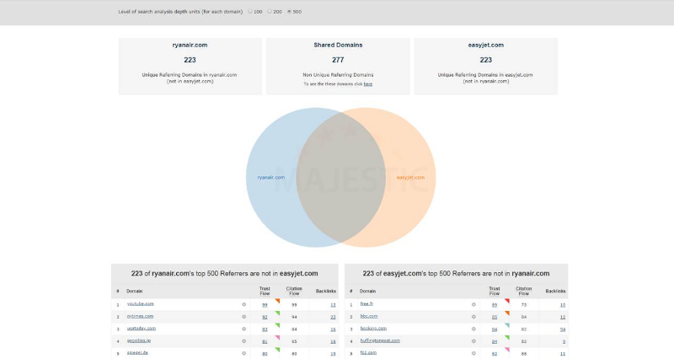This screenshot has height=359, width=674.
Task: Click the pink topic flag in fc2.com row
Action: click(508, 350)
